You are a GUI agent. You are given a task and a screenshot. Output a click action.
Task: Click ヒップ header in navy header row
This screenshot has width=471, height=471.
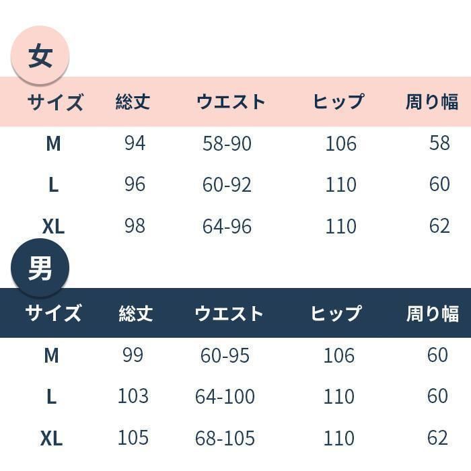point(336,313)
